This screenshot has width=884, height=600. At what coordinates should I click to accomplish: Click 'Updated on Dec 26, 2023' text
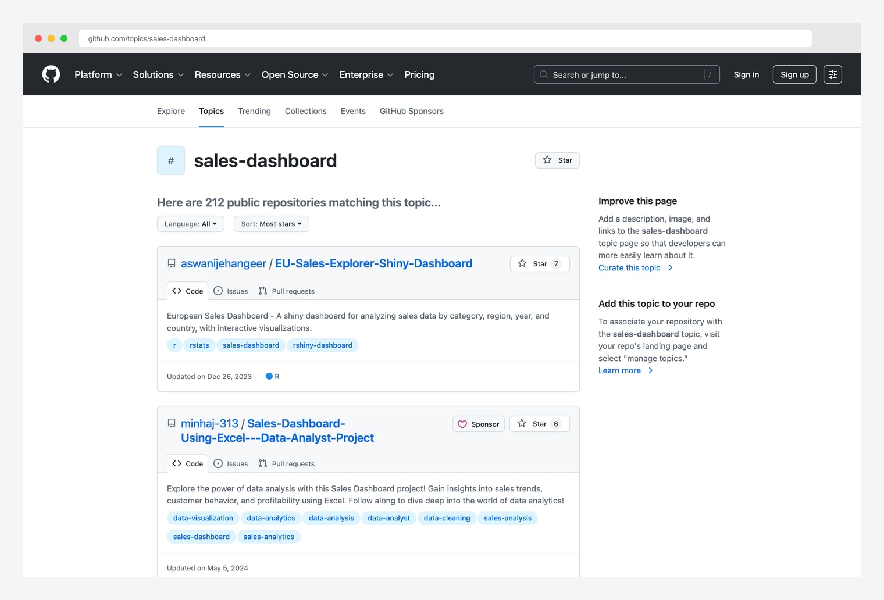(x=209, y=377)
